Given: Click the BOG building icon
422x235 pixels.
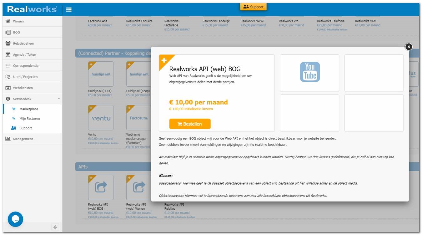Looking at the screenshot, I should pyautogui.click(x=8, y=32).
